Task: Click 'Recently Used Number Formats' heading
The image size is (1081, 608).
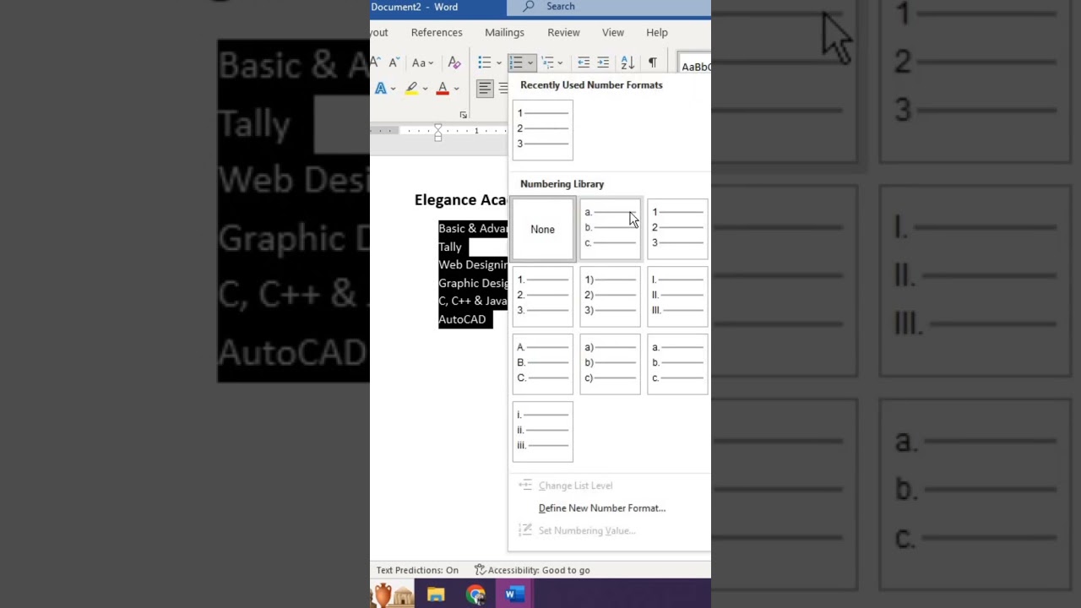Action: [x=591, y=85]
